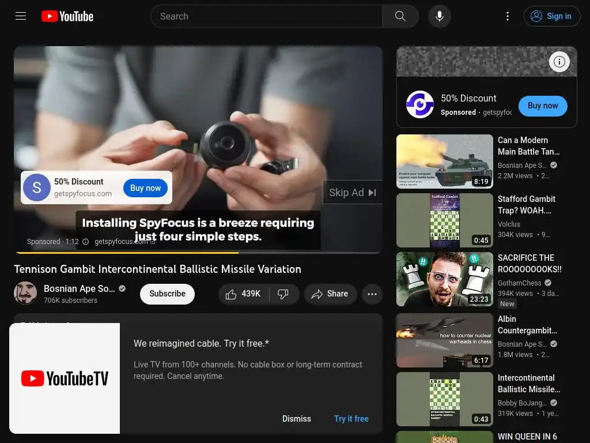Click Bobby BoJang... channel name

coord(522,403)
